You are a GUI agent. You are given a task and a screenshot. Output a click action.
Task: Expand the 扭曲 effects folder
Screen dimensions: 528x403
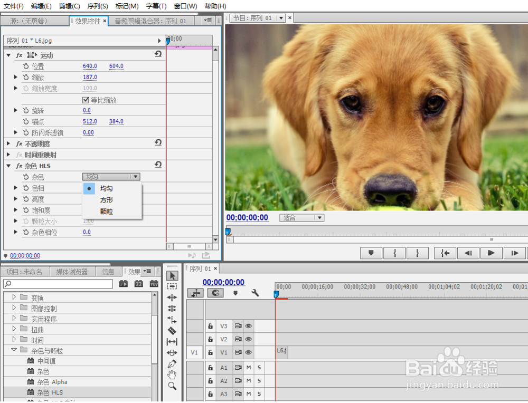point(14,329)
